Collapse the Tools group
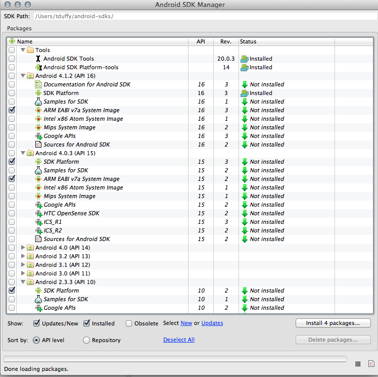The image size is (378, 377). 23,50
